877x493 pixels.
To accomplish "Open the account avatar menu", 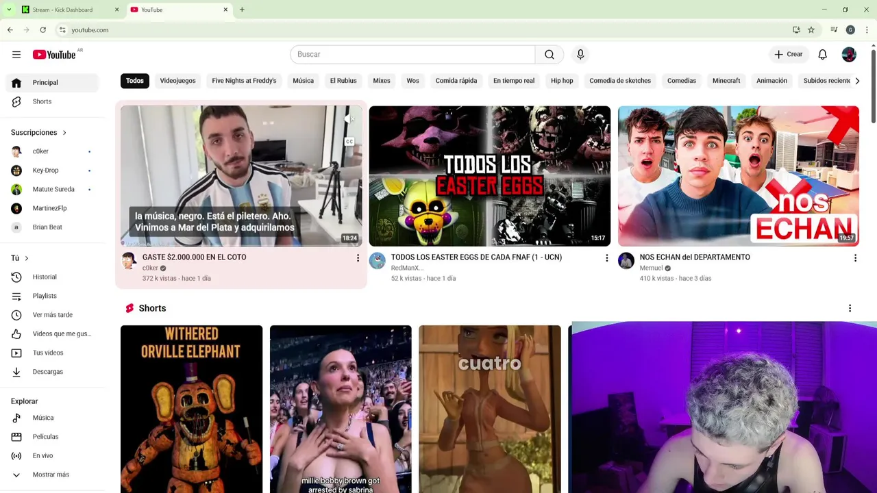I will [x=849, y=54].
